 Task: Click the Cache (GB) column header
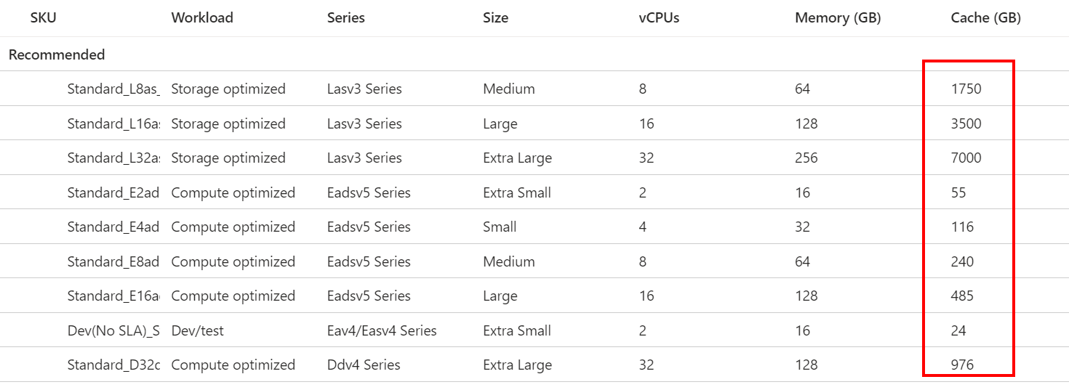click(985, 18)
